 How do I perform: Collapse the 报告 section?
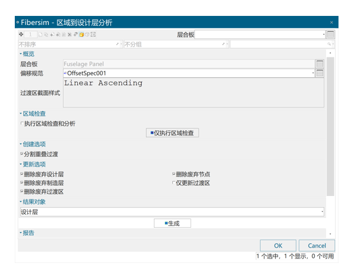coord(20,233)
